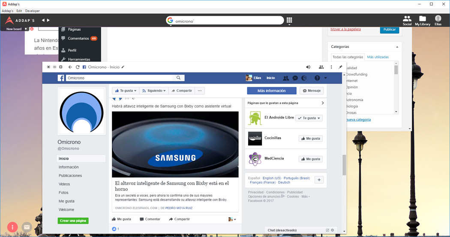Expand 'Páginas que le gustan' chevron
Image resolution: width=450 pixels, height=237 pixels.
click(x=323, y=103)
